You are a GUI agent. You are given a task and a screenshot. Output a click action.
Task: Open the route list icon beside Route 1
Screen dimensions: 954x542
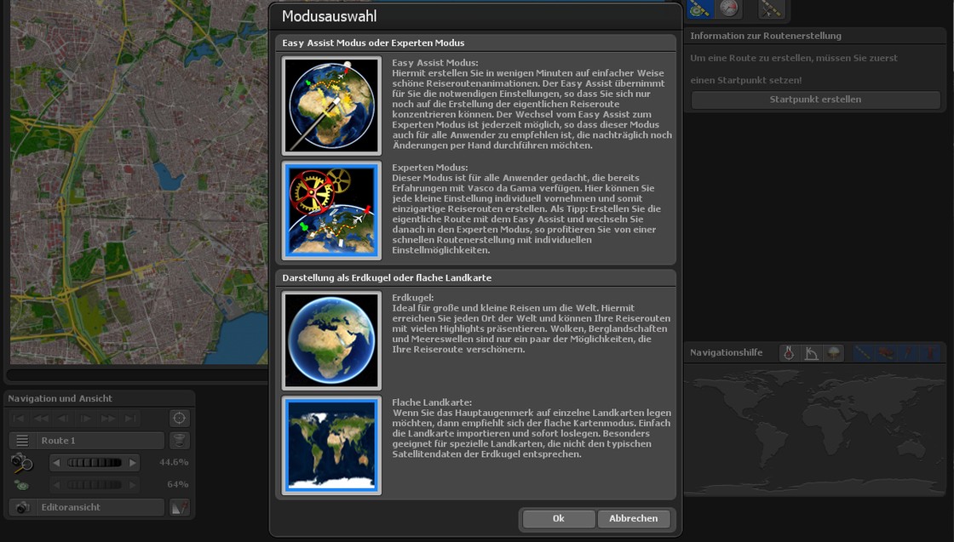click(x=22, y=441)
